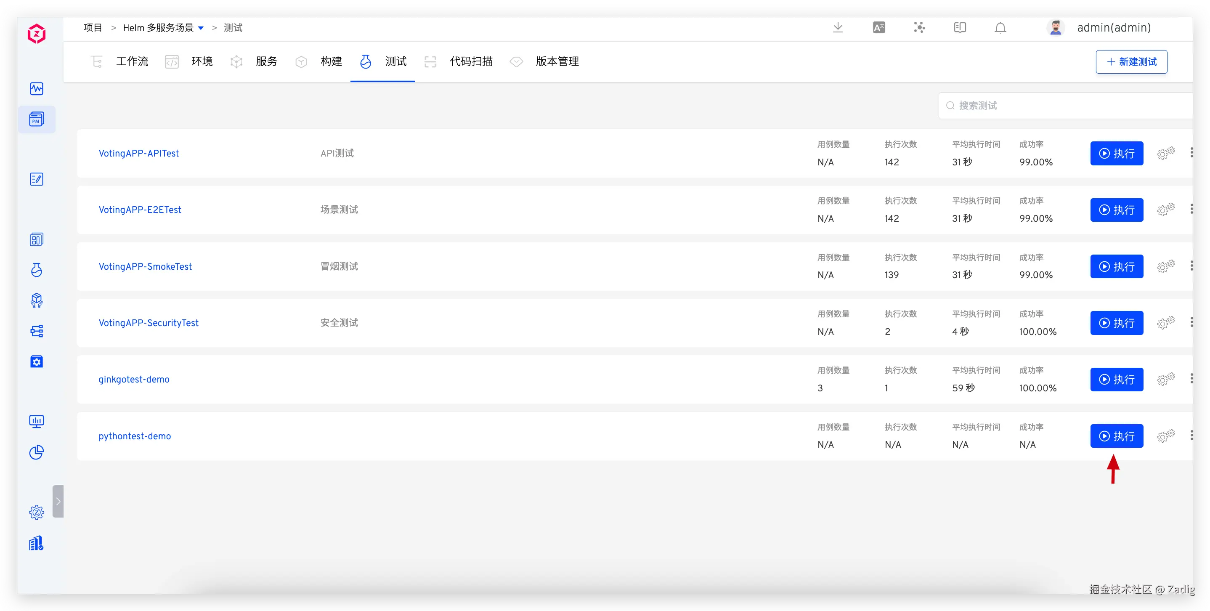Run pythontest-demo with 执行 button
Viewport: 1210px width, 611px height.
1117,436
